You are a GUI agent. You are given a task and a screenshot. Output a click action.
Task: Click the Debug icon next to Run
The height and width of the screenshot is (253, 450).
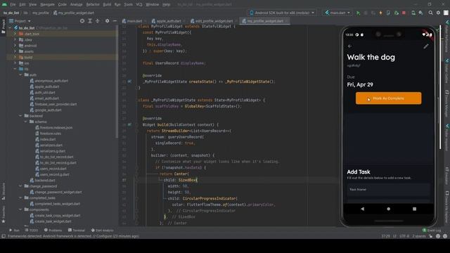(x=366, y=13)
